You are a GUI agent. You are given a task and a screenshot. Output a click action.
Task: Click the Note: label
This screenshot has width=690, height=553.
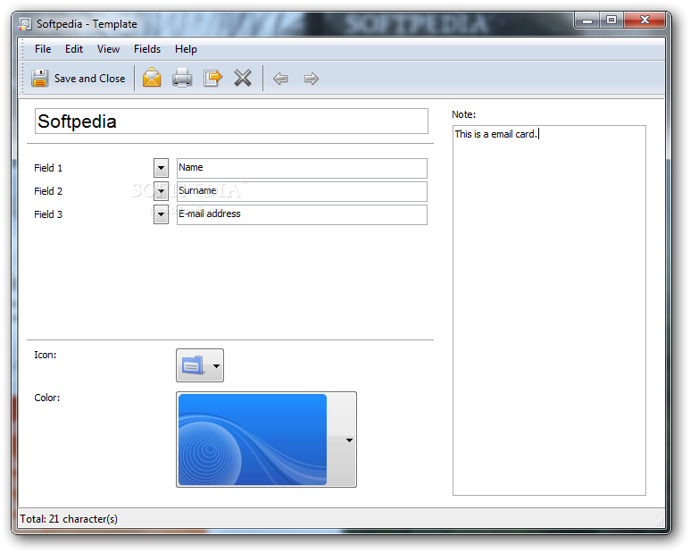click(464, 114)
